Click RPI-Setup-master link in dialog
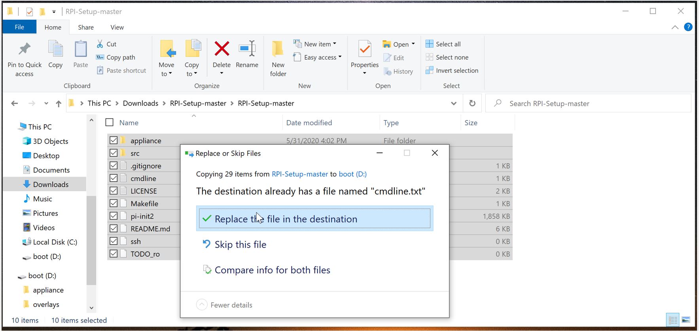 tap(300, 174)
